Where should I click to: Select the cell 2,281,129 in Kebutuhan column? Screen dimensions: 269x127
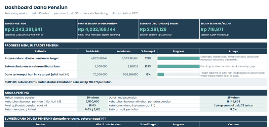[123, 66]
